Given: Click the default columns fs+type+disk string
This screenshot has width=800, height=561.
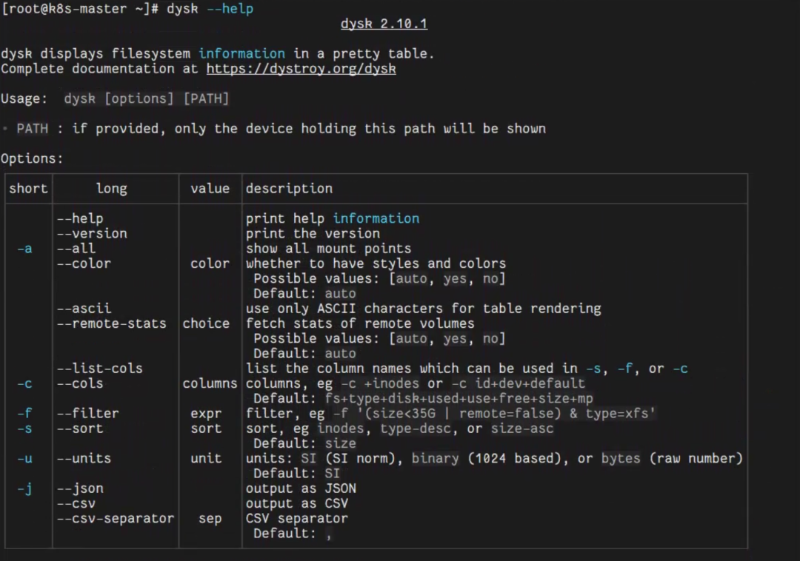Looking at the screenshot, I should pyautogui.click(x=459, y=398).
